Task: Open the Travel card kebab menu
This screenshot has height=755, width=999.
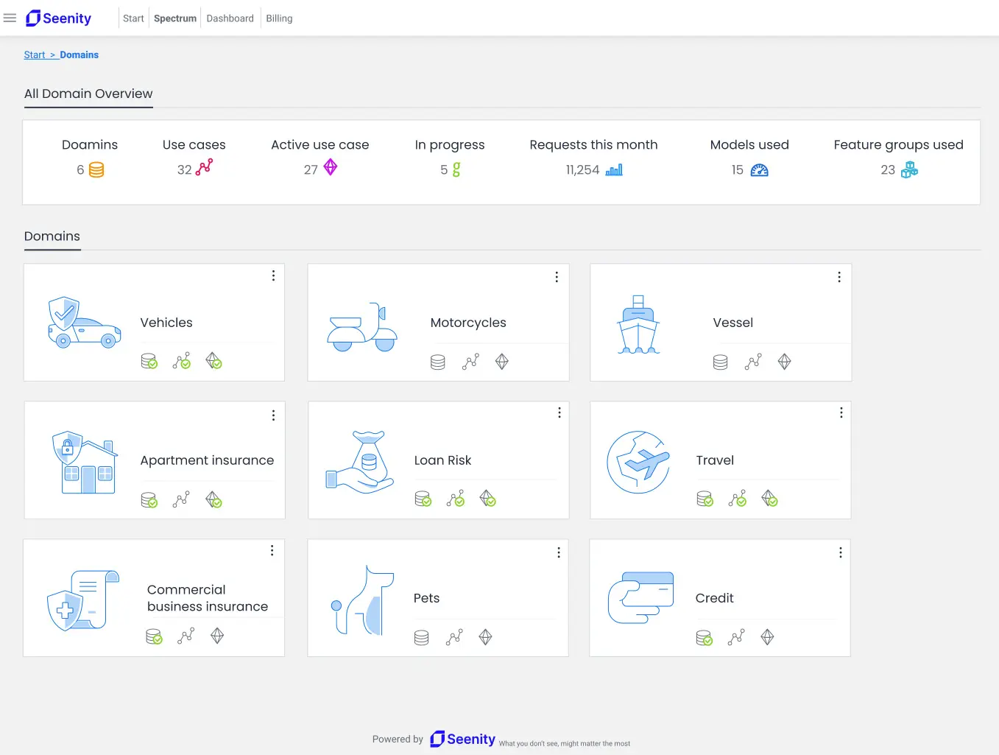Action: (841, 413)
